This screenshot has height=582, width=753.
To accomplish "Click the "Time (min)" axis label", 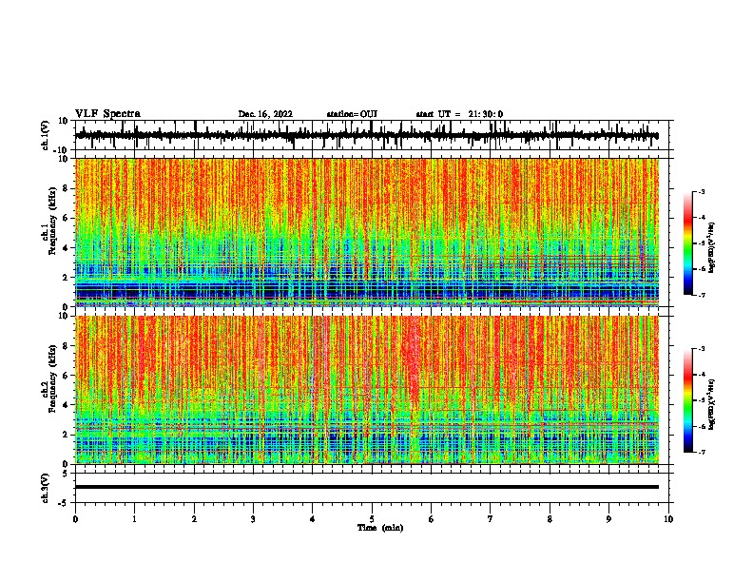I will [380, 528].
